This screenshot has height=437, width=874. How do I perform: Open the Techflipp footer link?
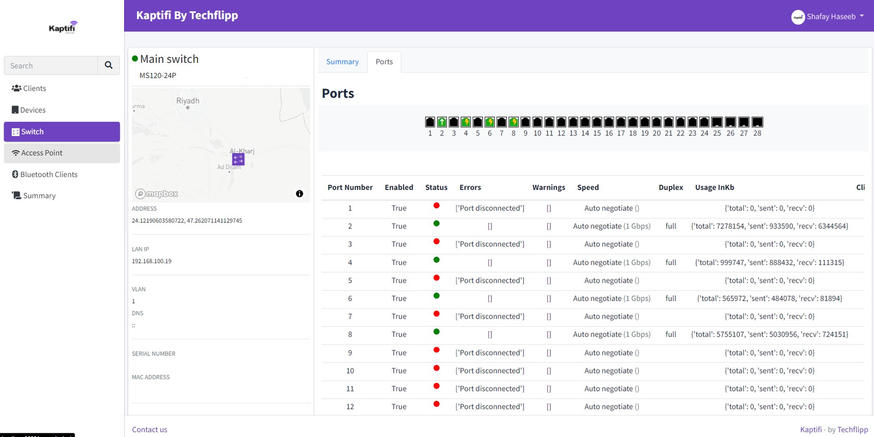pos(852,429)
